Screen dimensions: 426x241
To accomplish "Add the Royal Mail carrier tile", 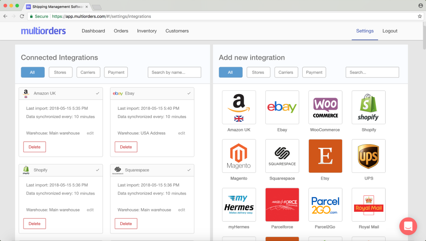I will click(x=368, y=205).
